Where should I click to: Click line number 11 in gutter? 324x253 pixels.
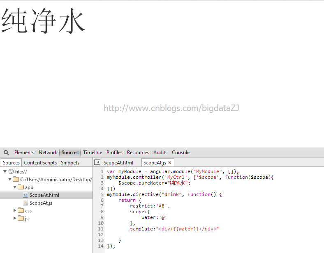click(x=101, y=229)
